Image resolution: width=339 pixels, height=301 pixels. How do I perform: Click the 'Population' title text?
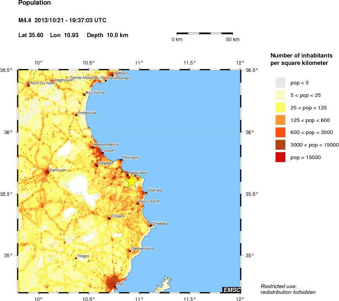click(34, 3)
